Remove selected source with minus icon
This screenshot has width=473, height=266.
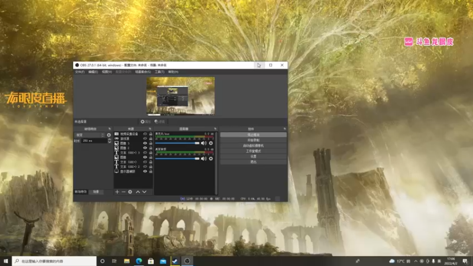(x=124, y=192)
